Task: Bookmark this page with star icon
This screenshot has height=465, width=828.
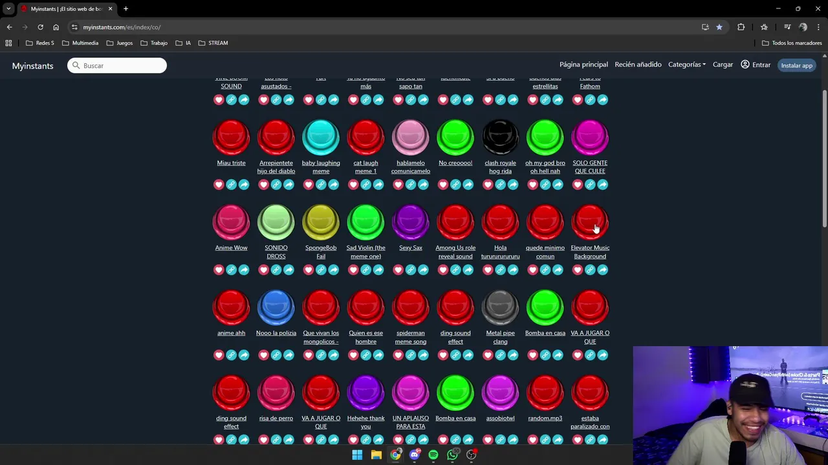Action: [x=719, y=27]
